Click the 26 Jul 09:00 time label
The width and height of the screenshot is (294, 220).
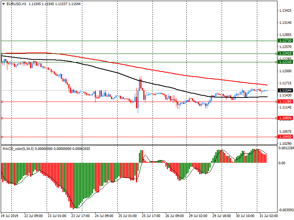pyautogui.click(x=175, y=216)
